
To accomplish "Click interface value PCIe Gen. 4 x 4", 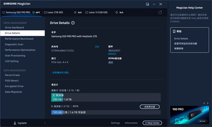I will pyautogui.click(x=60, y=62).
